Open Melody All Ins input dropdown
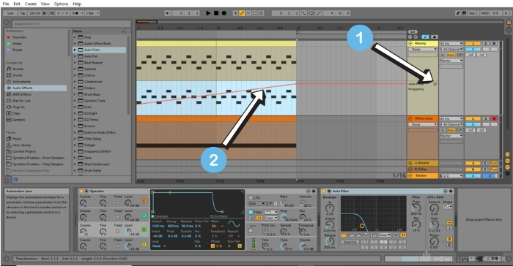The image size is (513, 266). click(451, 43)
